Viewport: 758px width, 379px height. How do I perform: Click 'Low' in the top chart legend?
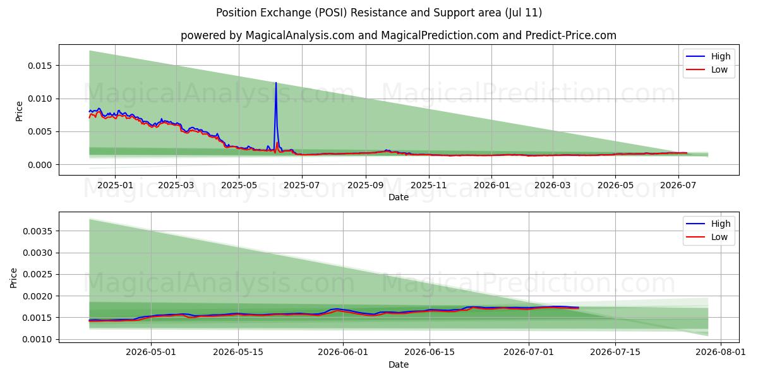(x=719, y=69)
